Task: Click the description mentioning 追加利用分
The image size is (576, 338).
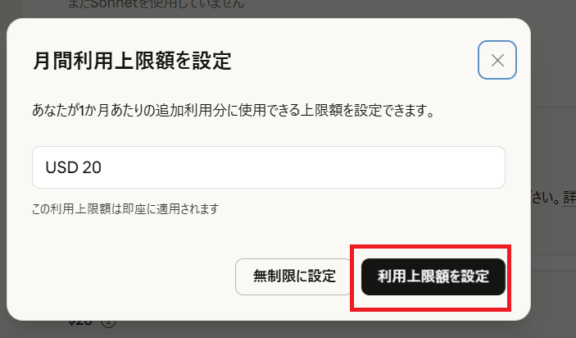Action: click(x=234, y=110)
